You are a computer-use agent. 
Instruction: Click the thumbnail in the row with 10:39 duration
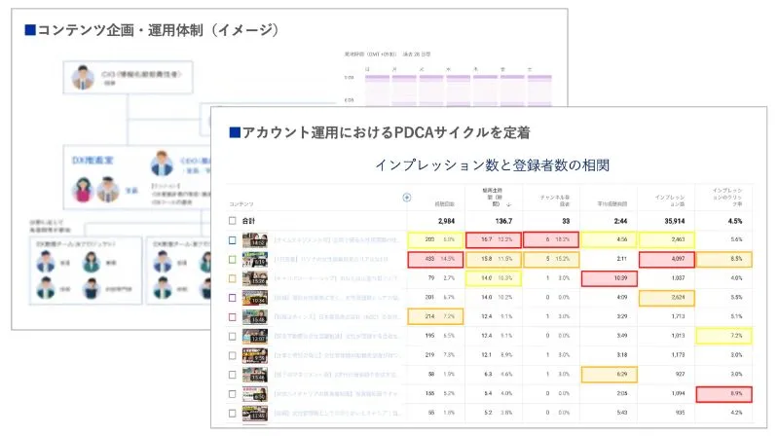pos(255,278)
